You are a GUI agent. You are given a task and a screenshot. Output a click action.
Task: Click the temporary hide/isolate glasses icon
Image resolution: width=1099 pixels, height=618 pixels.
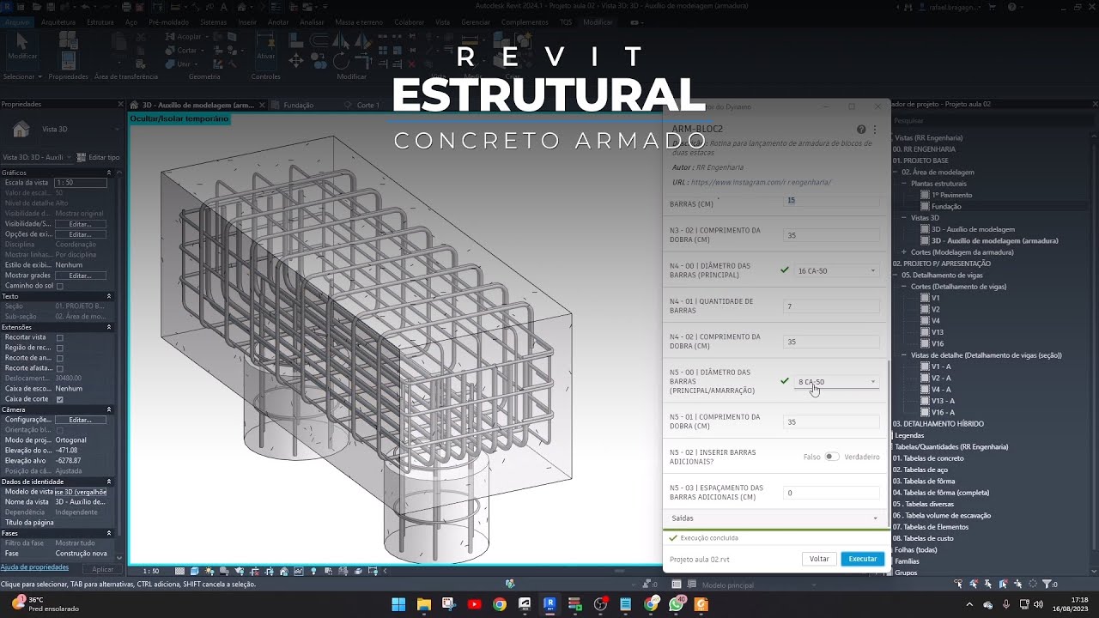(x=298, y=571)
